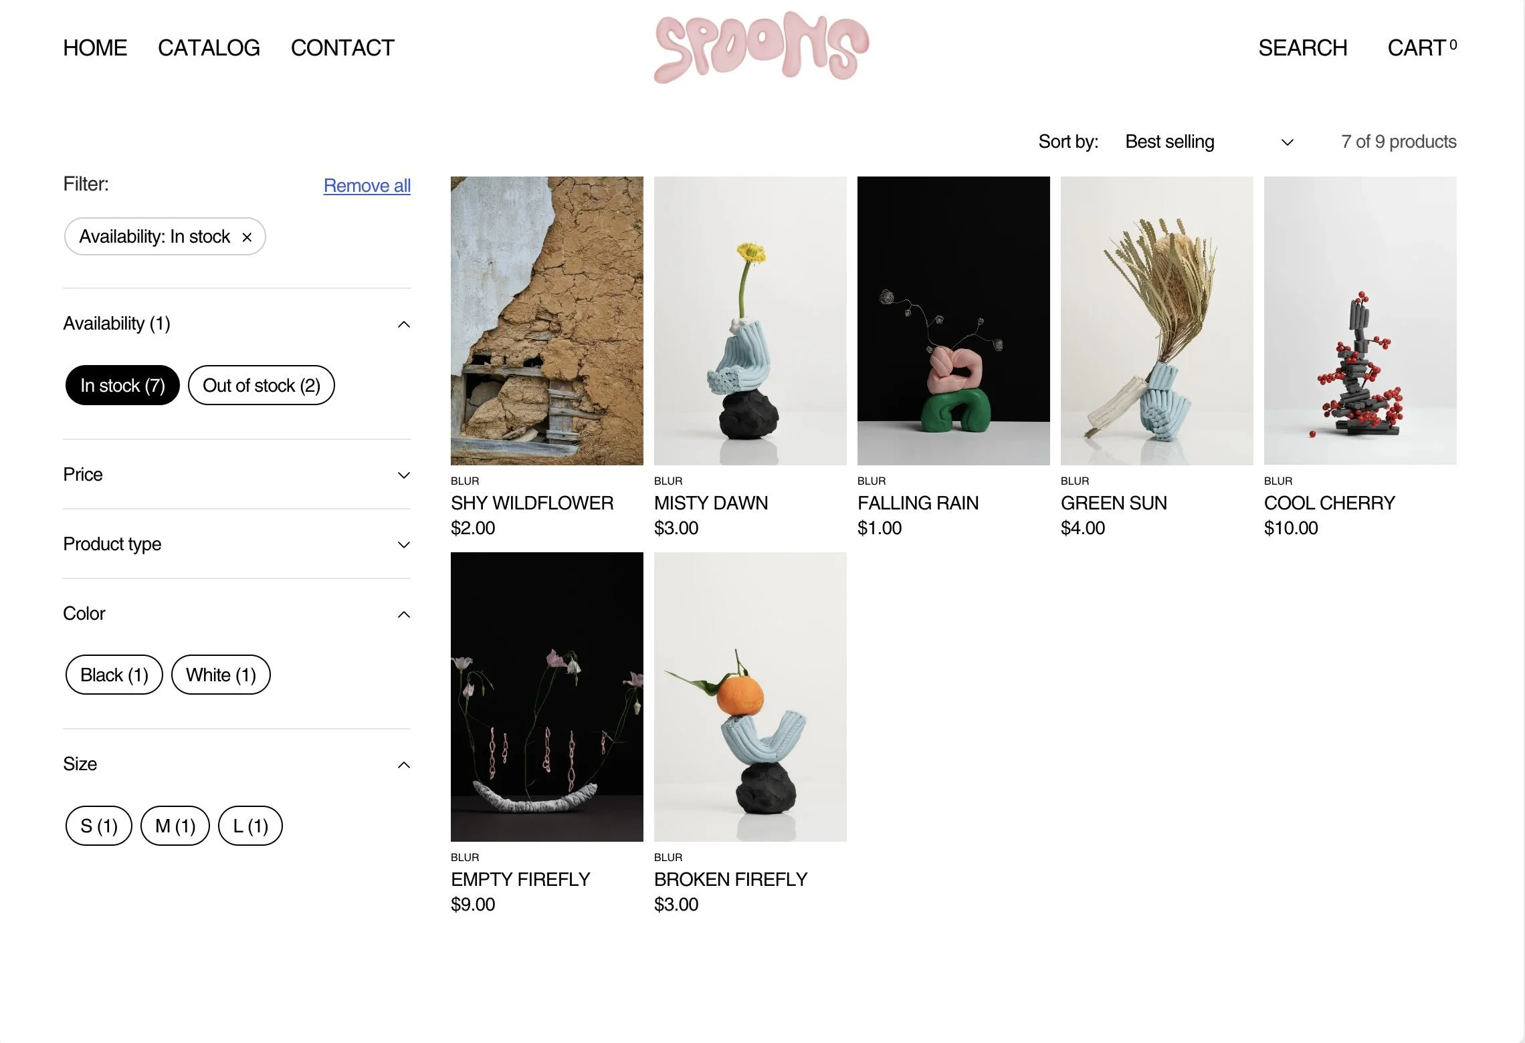Open the Search link in header
The height and width of the screenshot is (1043, 1525).
point(1302,48)
